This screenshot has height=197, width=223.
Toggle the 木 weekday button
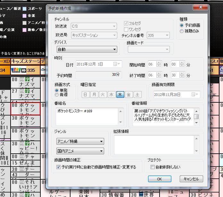coord(120,95)
